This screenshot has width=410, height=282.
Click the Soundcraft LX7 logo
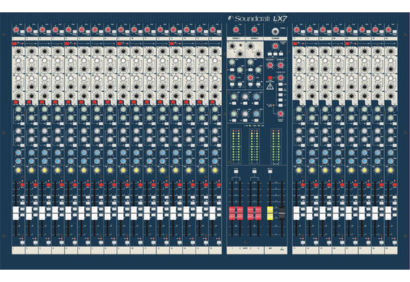tap(258, 18)
